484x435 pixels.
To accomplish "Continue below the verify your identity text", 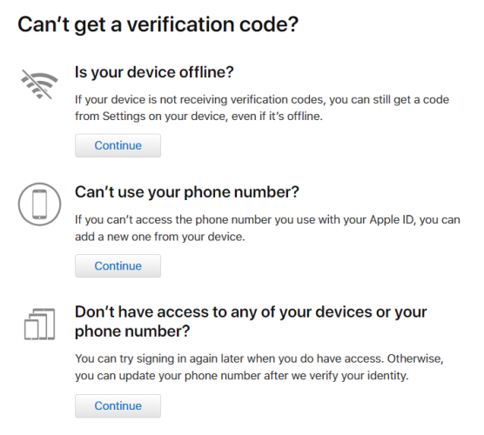I will 118,405.
